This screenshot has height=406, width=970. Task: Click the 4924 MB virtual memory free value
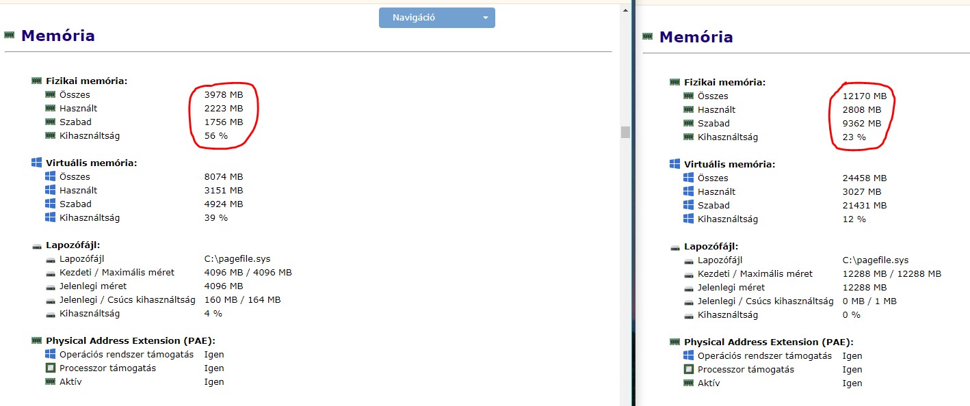(224, 204)
